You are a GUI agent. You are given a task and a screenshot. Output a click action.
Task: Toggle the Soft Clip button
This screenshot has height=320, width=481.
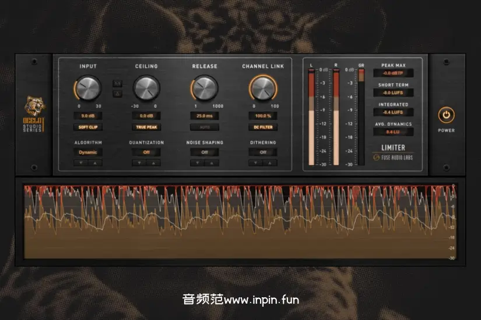click(88, 127)
